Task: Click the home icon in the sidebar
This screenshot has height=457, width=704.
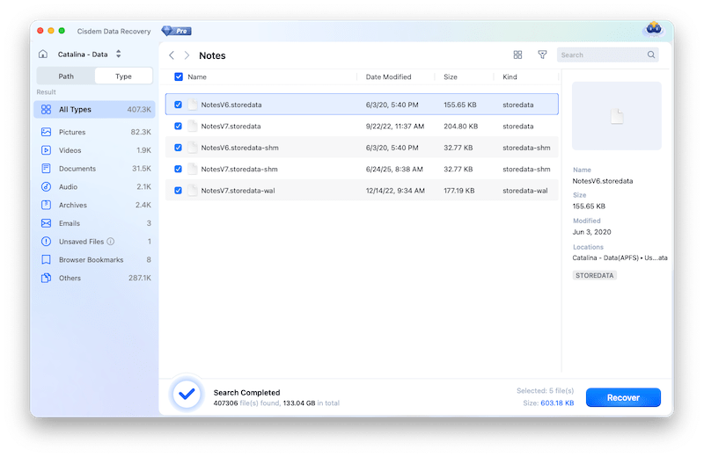Action: coord(43,54)
